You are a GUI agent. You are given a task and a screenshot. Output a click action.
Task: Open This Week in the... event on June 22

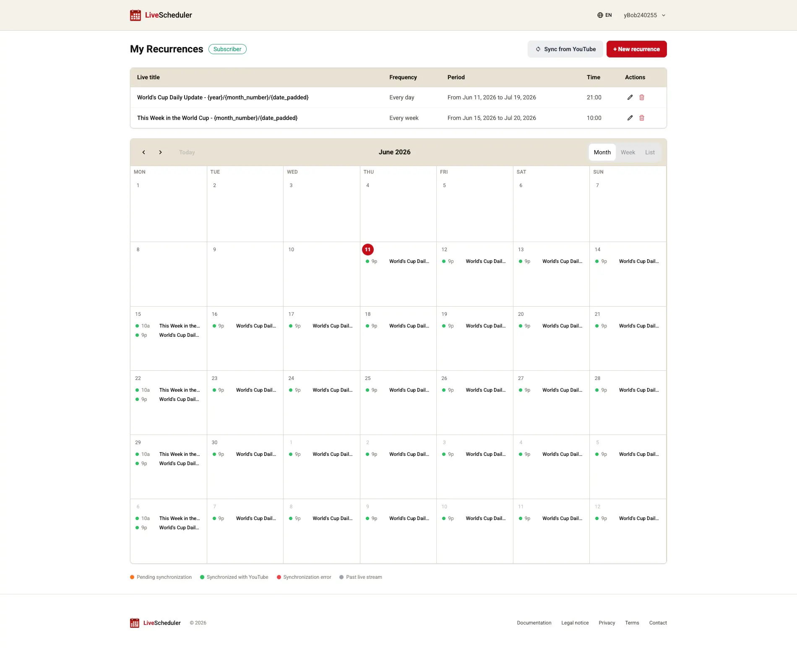point(168,390)
